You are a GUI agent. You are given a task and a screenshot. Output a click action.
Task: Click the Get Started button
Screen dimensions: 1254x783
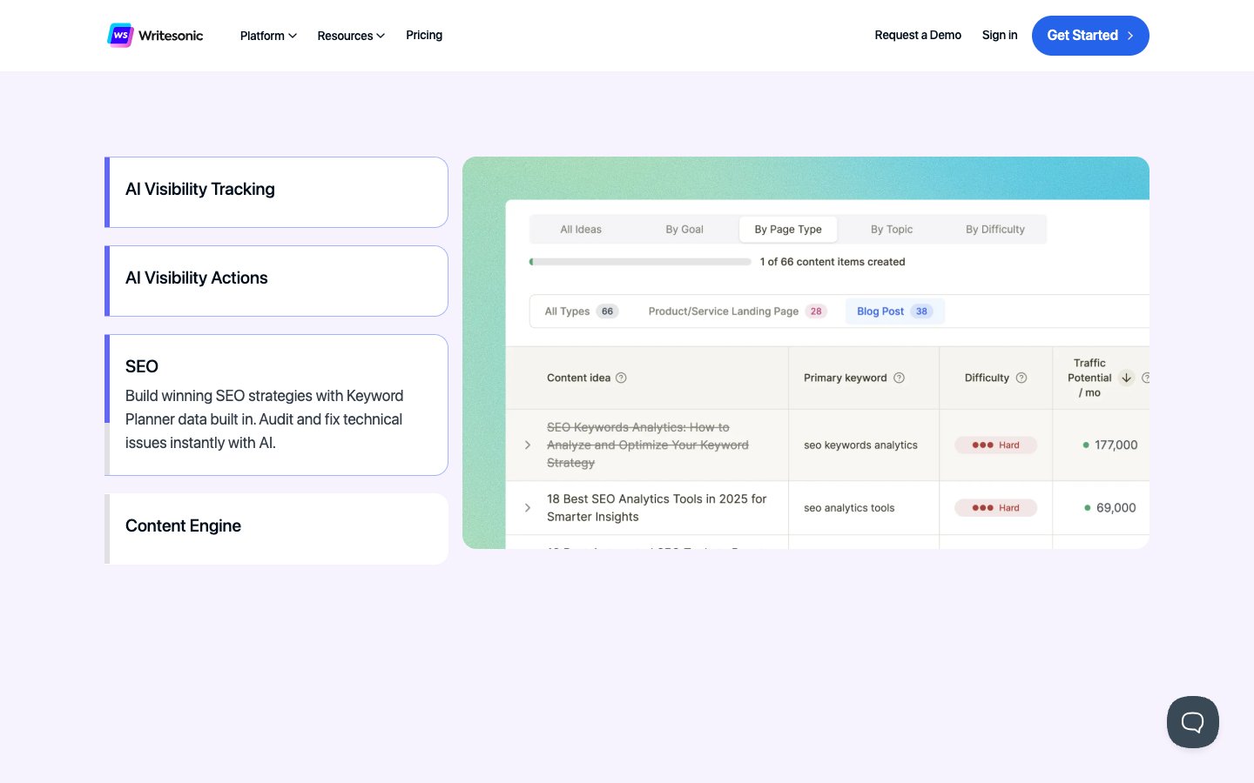(1089, 36)
